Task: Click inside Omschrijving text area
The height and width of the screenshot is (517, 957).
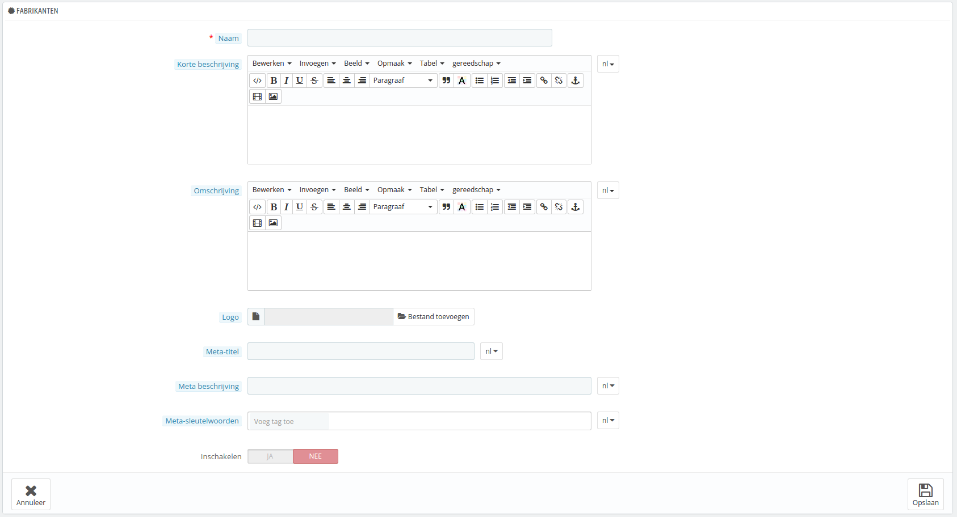Action: point(419,261)
